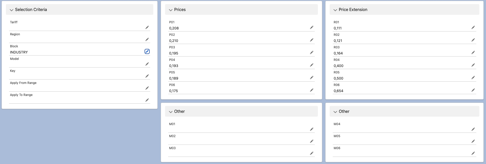Viewport: 486px width, 164px height.
Task: Collapse the Prices section chevron
Action: coord(171,10)
